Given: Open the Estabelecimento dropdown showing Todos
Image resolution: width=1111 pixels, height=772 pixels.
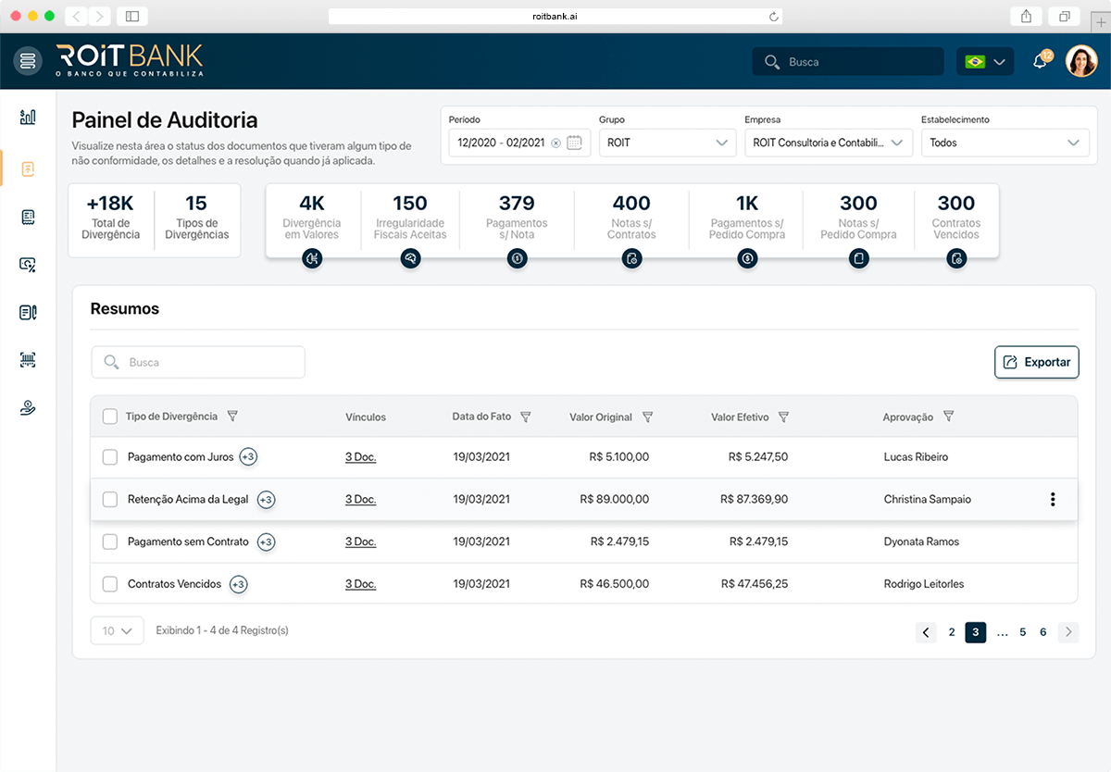Looking at the screenshot, I should point(1005,143).
